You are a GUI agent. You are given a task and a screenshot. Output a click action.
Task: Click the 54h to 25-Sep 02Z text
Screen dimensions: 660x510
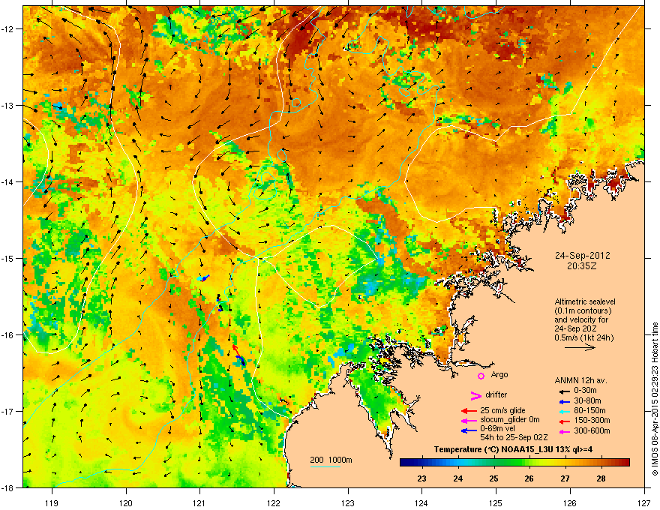[514, 437]
